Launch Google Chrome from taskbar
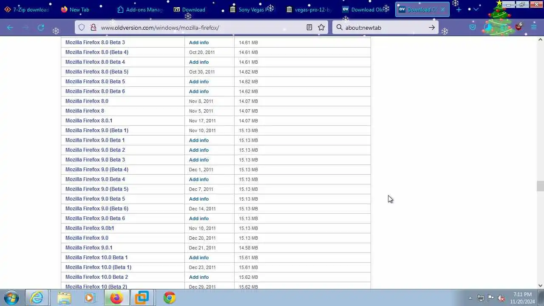The image size is (544, 306). pyautogui.click(x=169, y=298)
